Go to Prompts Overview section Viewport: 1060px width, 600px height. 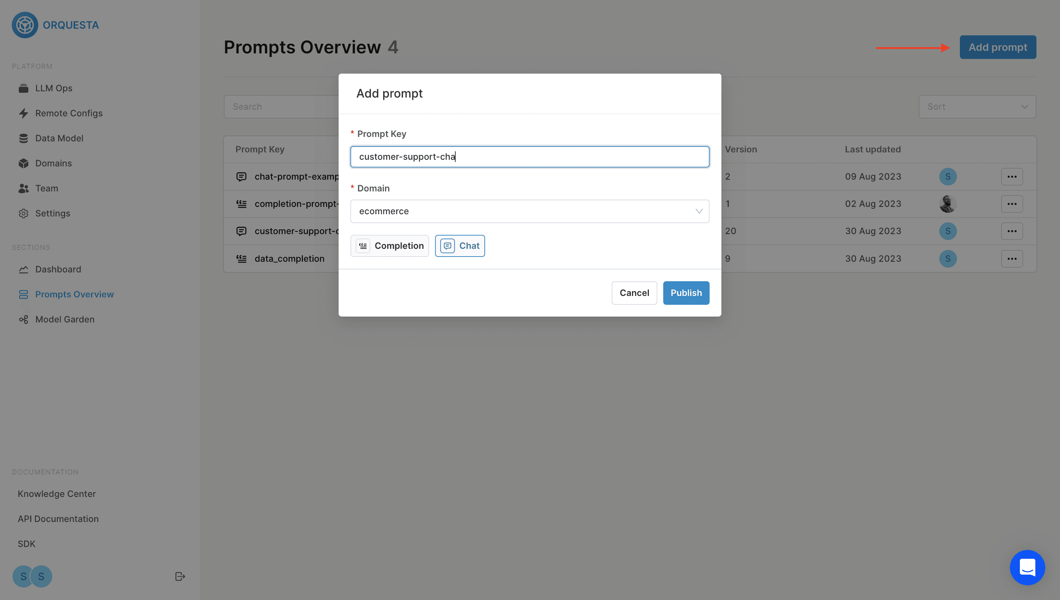pyautogui.click(x=74, y=294)
